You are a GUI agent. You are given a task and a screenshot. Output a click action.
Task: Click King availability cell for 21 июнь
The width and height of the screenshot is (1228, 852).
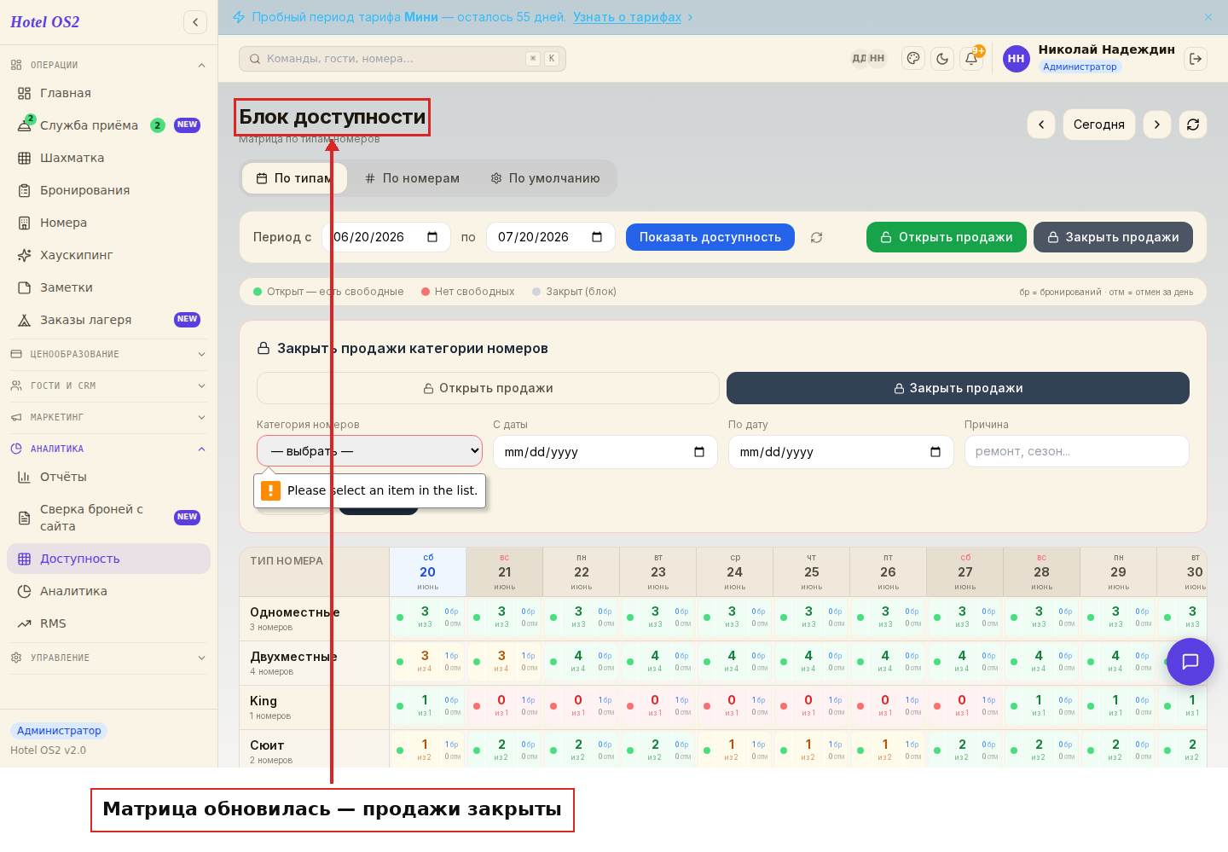505,706
